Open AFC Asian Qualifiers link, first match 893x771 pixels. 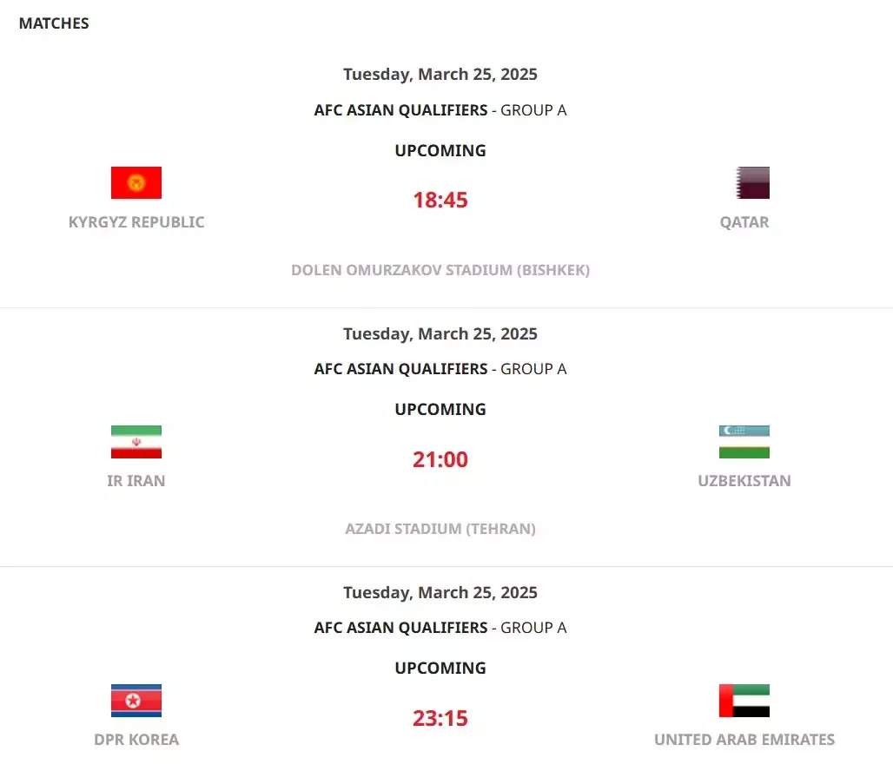(x=400, y=110)
